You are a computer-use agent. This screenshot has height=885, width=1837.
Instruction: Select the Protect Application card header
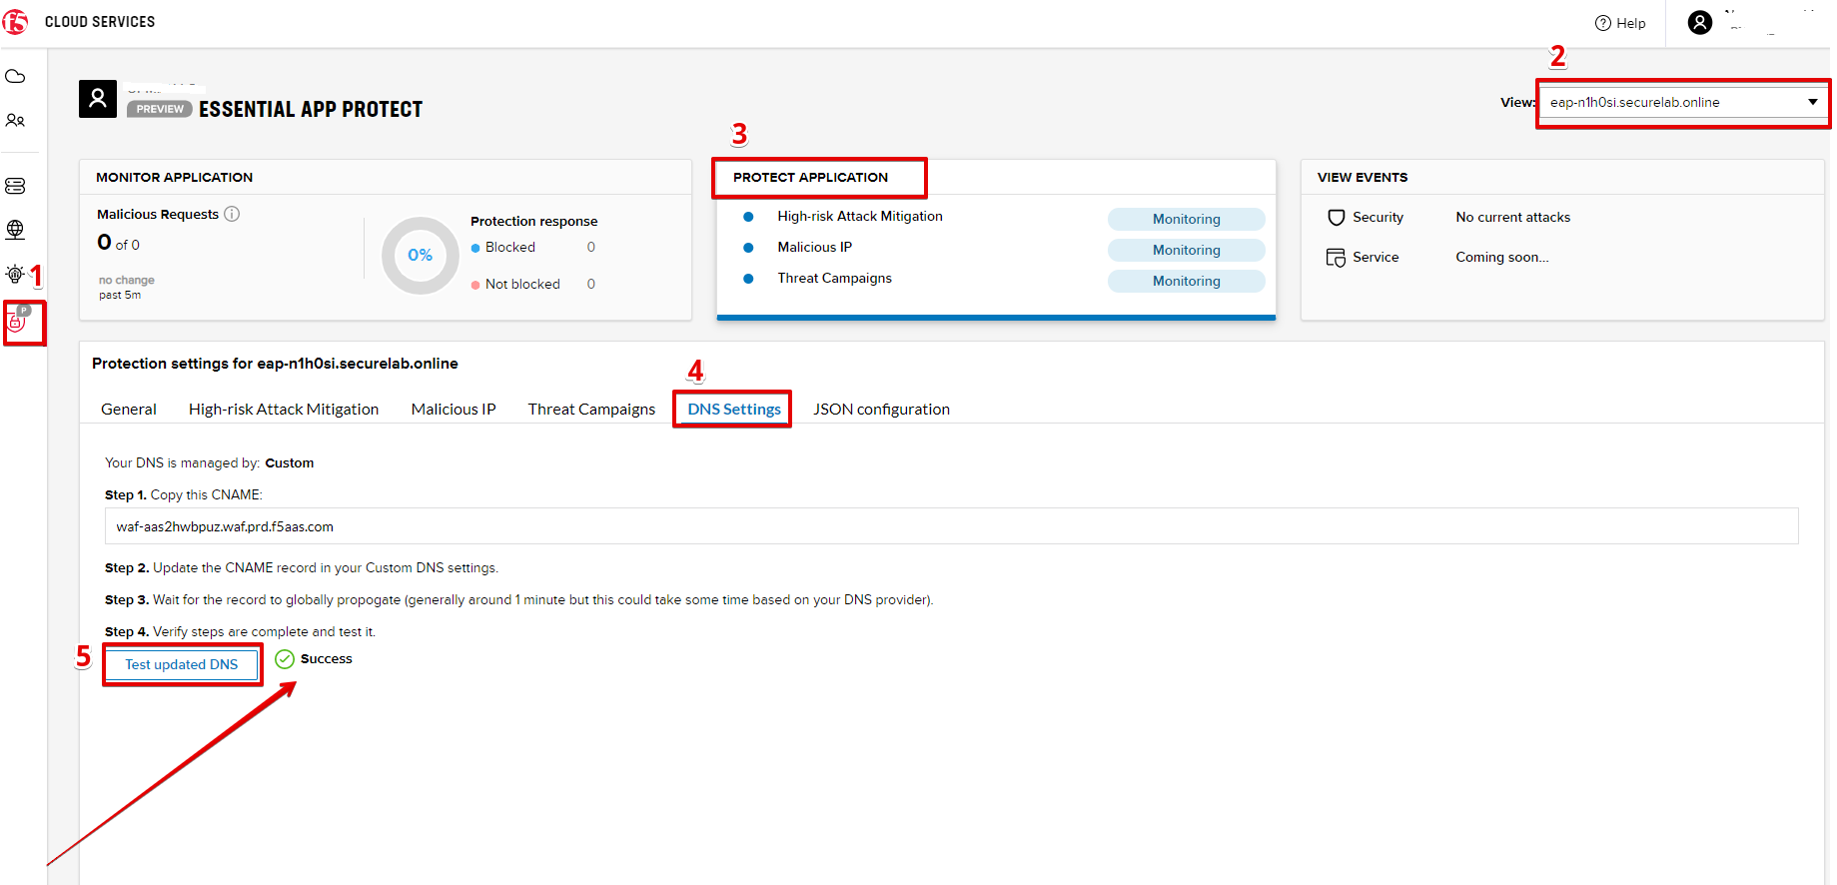coord(996,177)
